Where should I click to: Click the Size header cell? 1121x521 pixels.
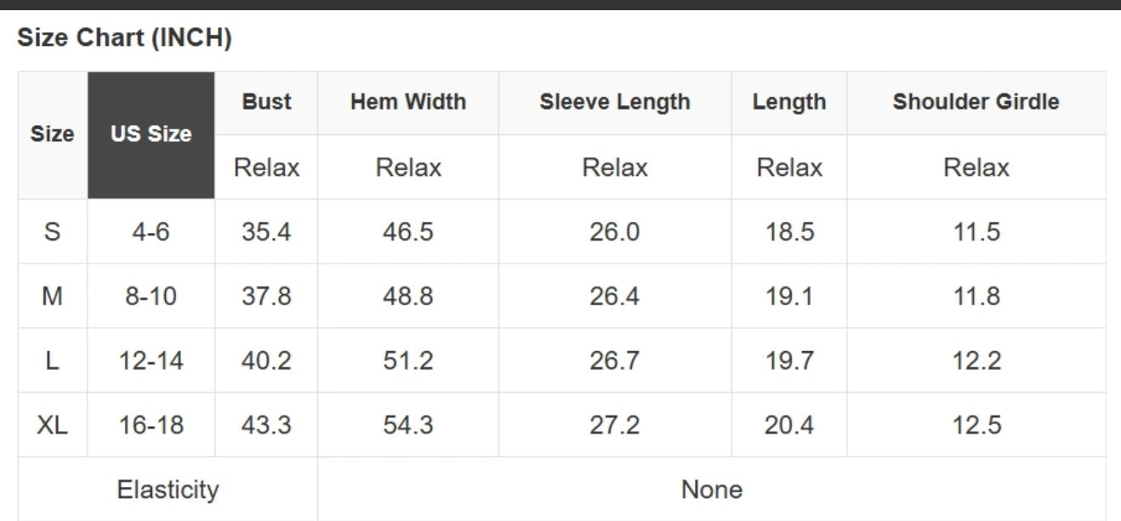(53, 134)
